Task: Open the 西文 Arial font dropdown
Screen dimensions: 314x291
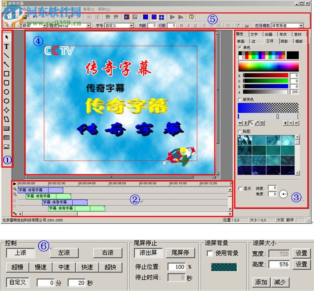Action: [x=88, y=25]
